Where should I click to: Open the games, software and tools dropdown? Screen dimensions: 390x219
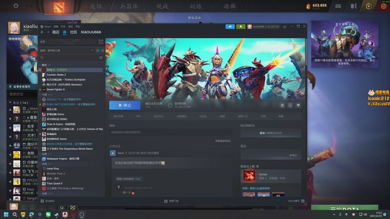tap(67, 51)
